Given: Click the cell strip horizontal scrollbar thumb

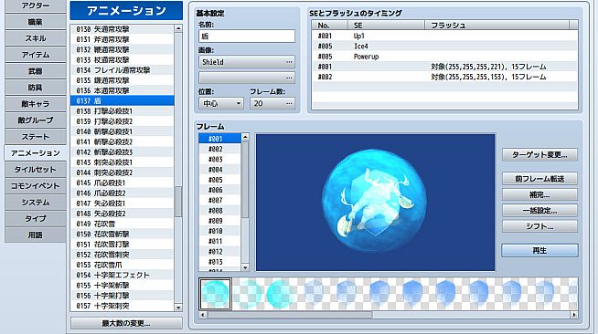Looking at the screenshot, I should (x=290, y=315).
